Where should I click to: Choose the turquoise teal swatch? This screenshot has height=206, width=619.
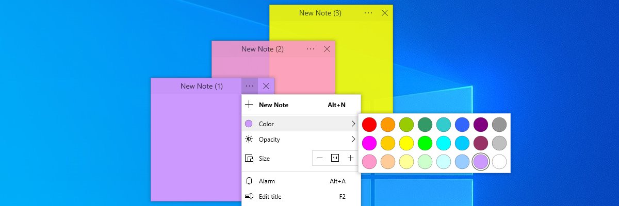pos(444,124)
